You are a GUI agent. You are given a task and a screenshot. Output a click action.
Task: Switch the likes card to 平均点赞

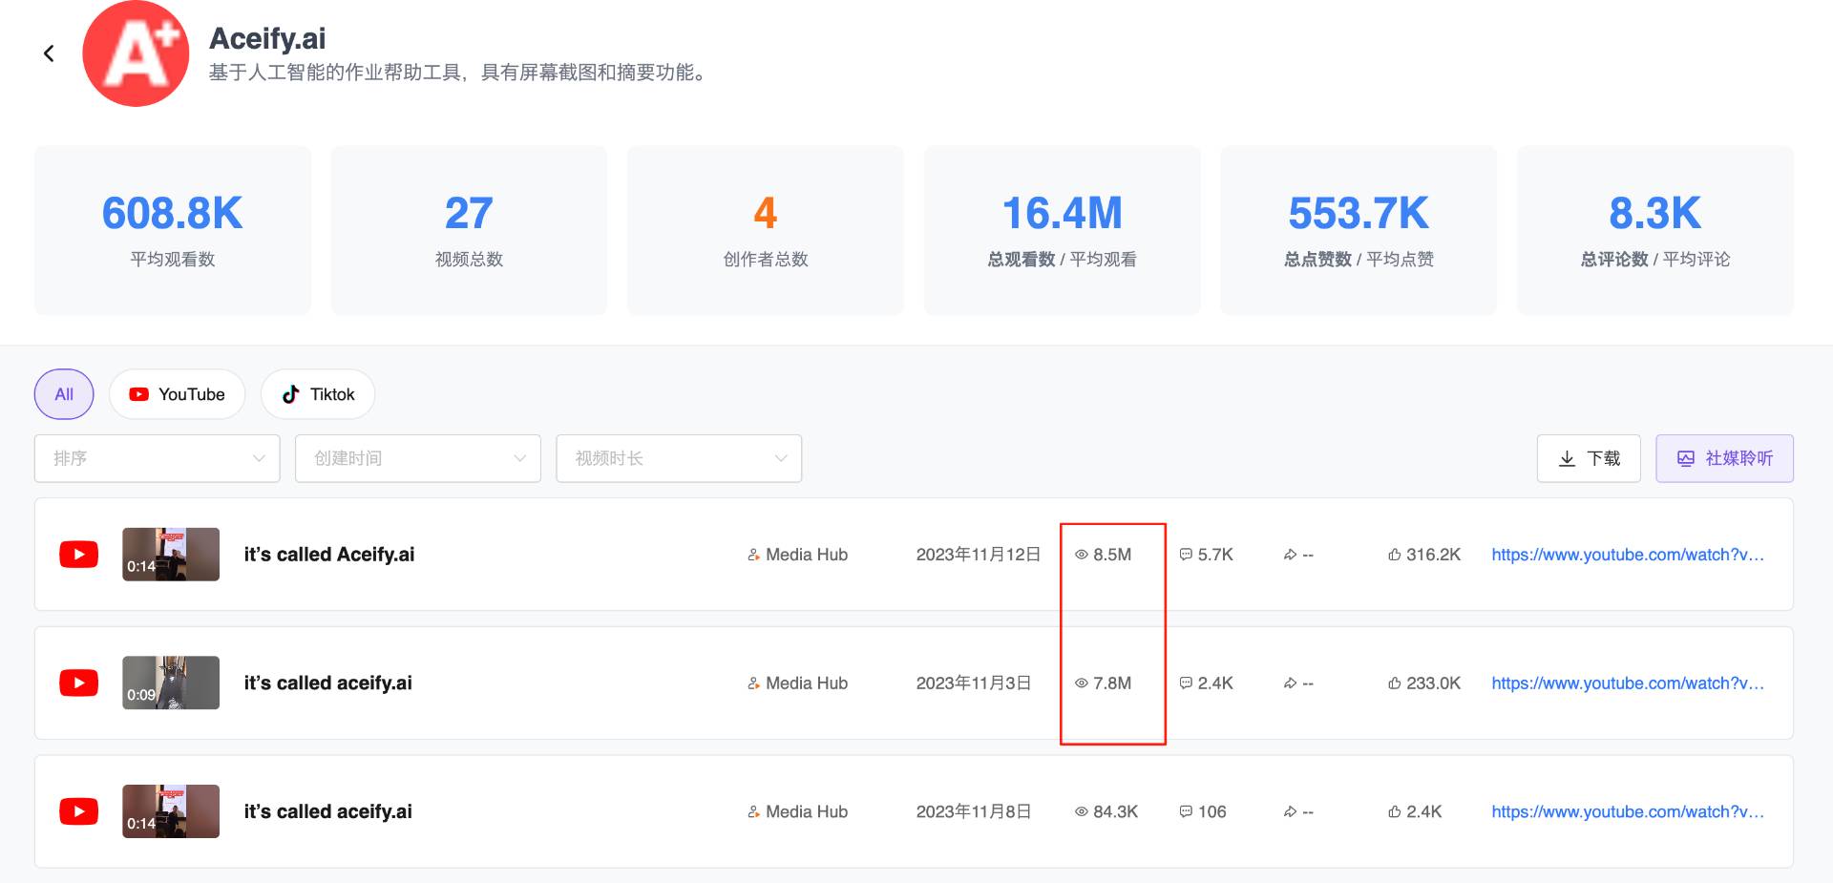point(1400,260)
